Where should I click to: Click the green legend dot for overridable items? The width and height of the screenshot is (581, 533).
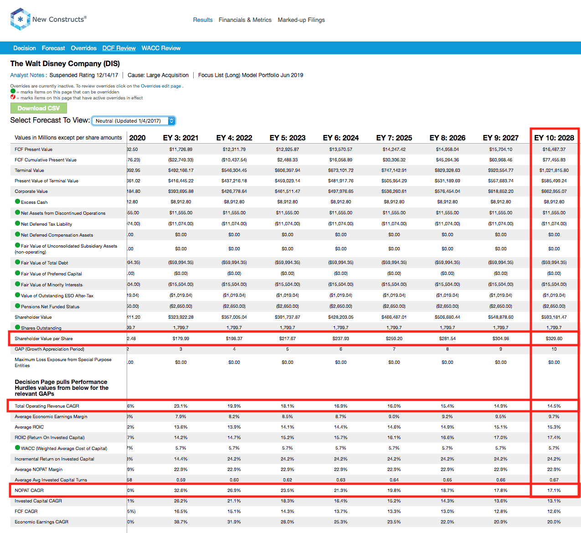(13, 91)
